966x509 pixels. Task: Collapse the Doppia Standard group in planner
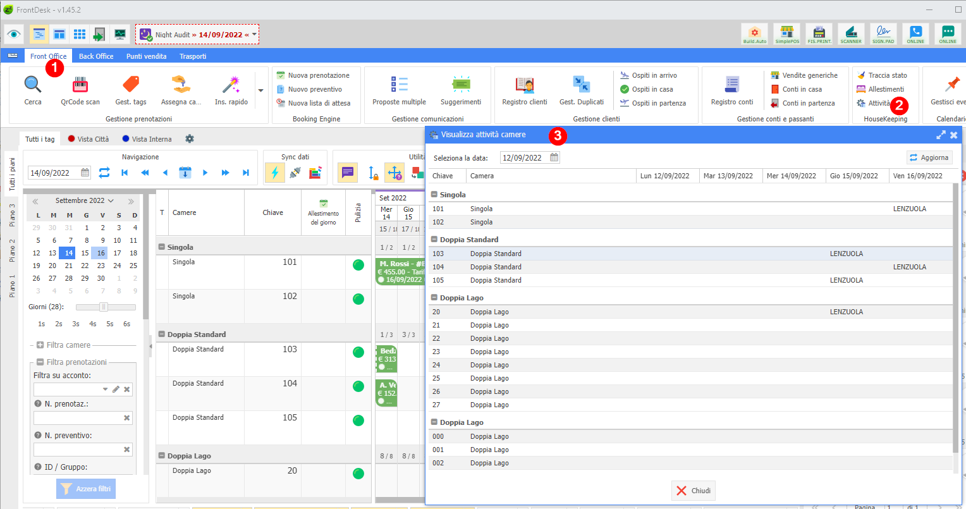pyautogui.click(x=162, y=334)
